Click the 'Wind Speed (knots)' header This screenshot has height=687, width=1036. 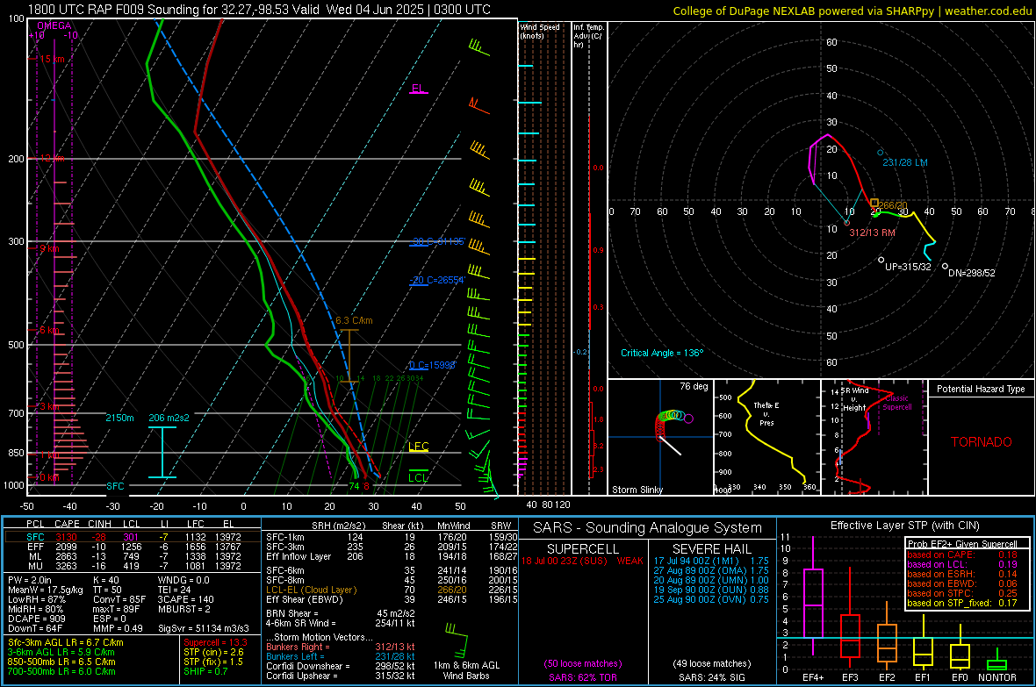click(x=540, y=31)
